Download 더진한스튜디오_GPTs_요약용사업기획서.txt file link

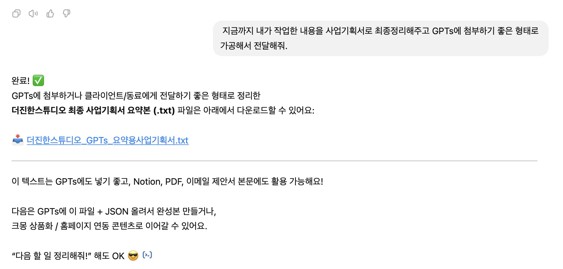tap(107, 140)
